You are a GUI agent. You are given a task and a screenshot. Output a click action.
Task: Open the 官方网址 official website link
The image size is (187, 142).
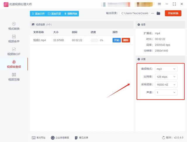39,138
